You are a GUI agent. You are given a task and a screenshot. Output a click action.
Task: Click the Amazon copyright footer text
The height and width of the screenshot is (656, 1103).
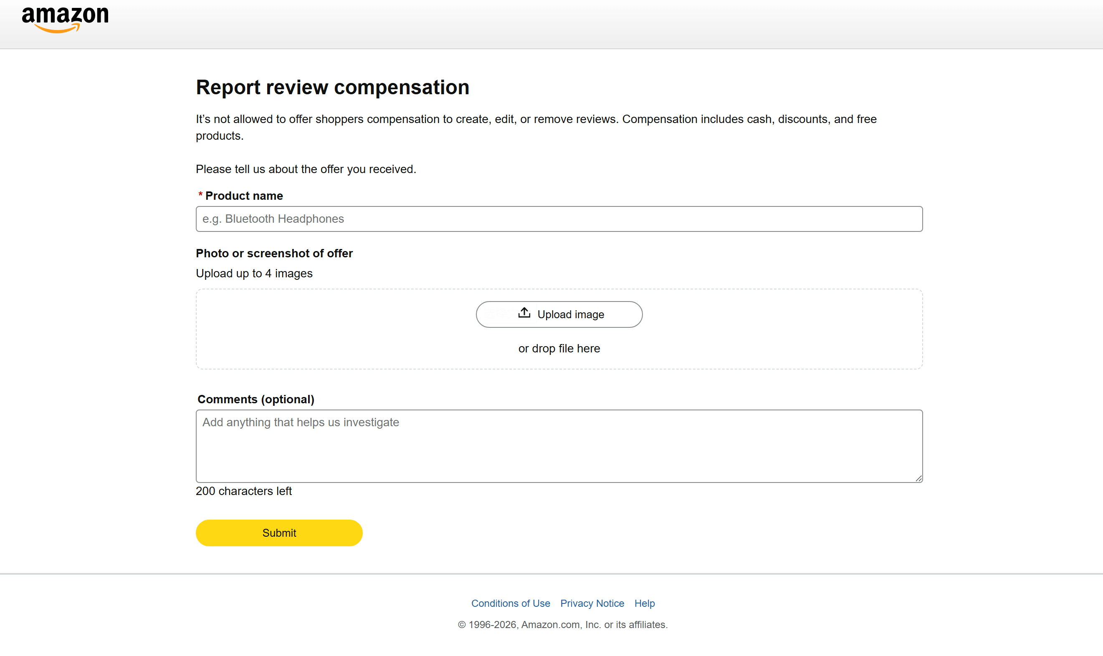click(562, 625)
